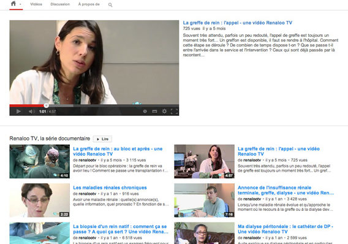Open Les maladies rénales chroniques video link
The image size is (348, 244).
tap(110, 188)
